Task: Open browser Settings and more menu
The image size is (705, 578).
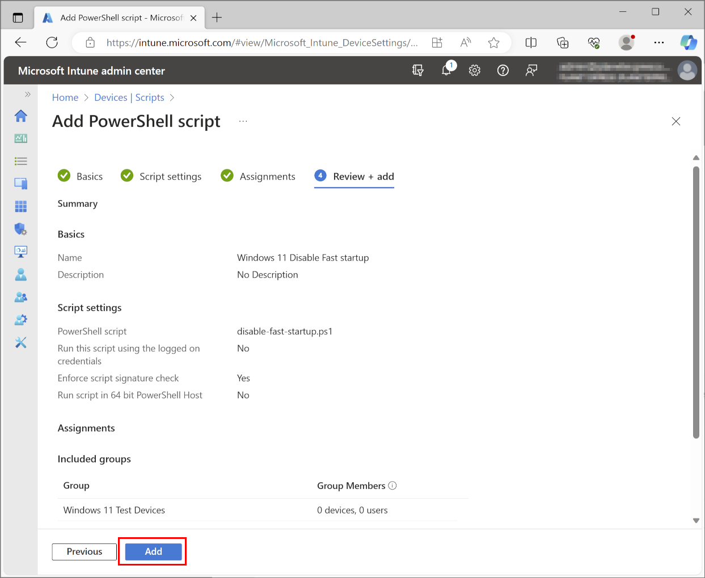Action: click(658, 42)
